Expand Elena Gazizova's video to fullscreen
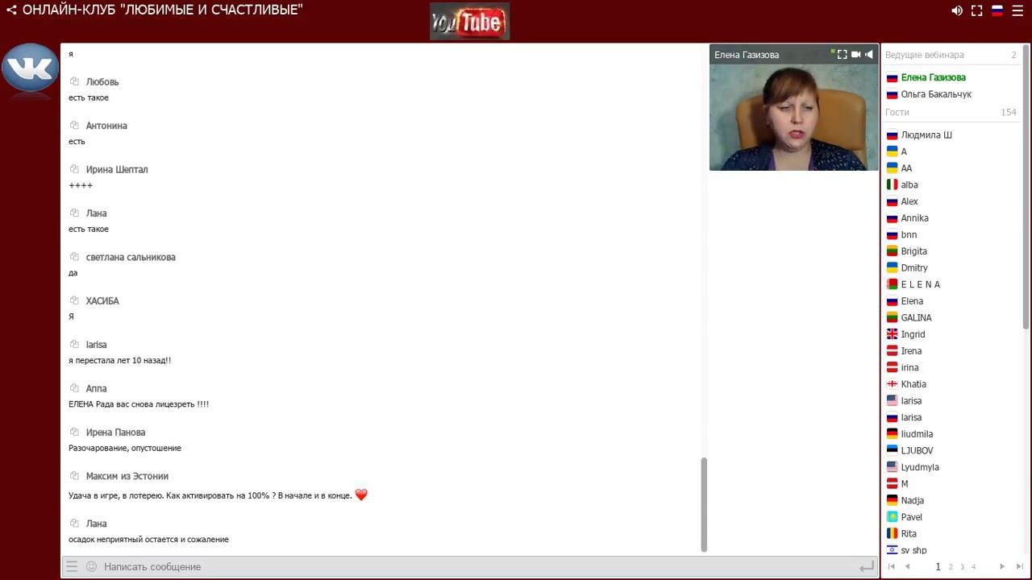Image resolution: width=1032 pixels, height=580 pixels. [x=842, y=54]
